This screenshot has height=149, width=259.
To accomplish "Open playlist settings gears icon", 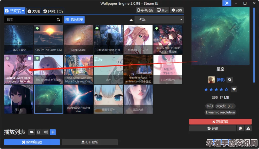I will click(x=46, y=132).
